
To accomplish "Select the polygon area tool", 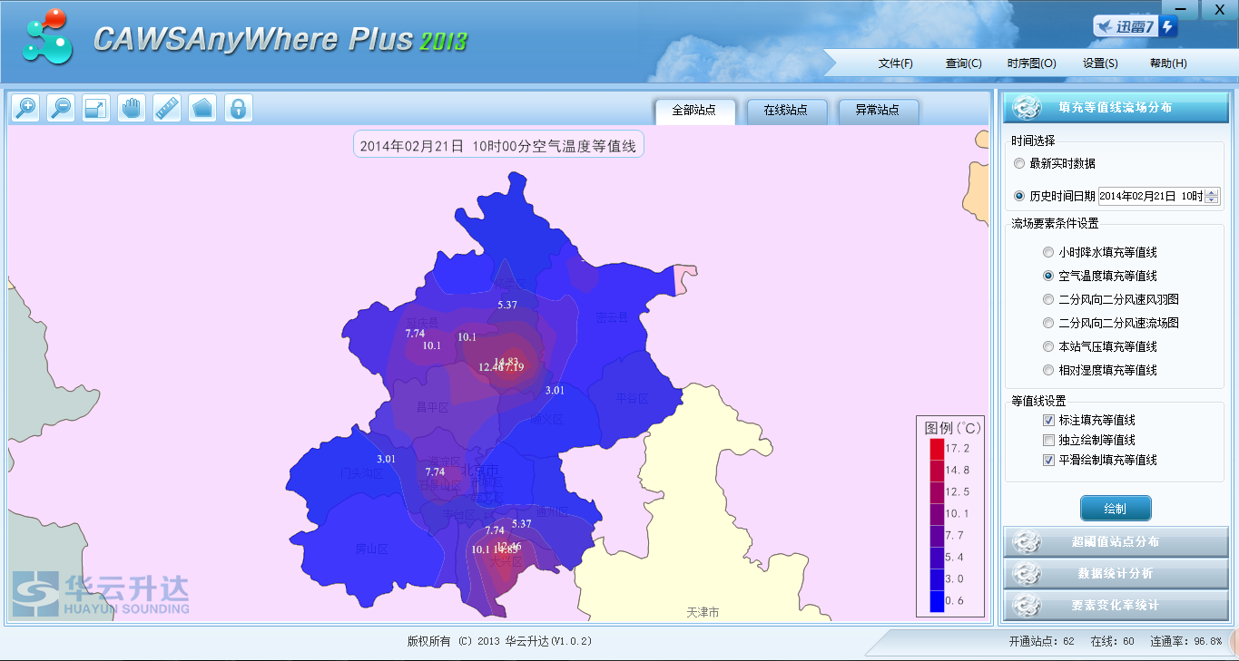I will [x=202, y=108].
